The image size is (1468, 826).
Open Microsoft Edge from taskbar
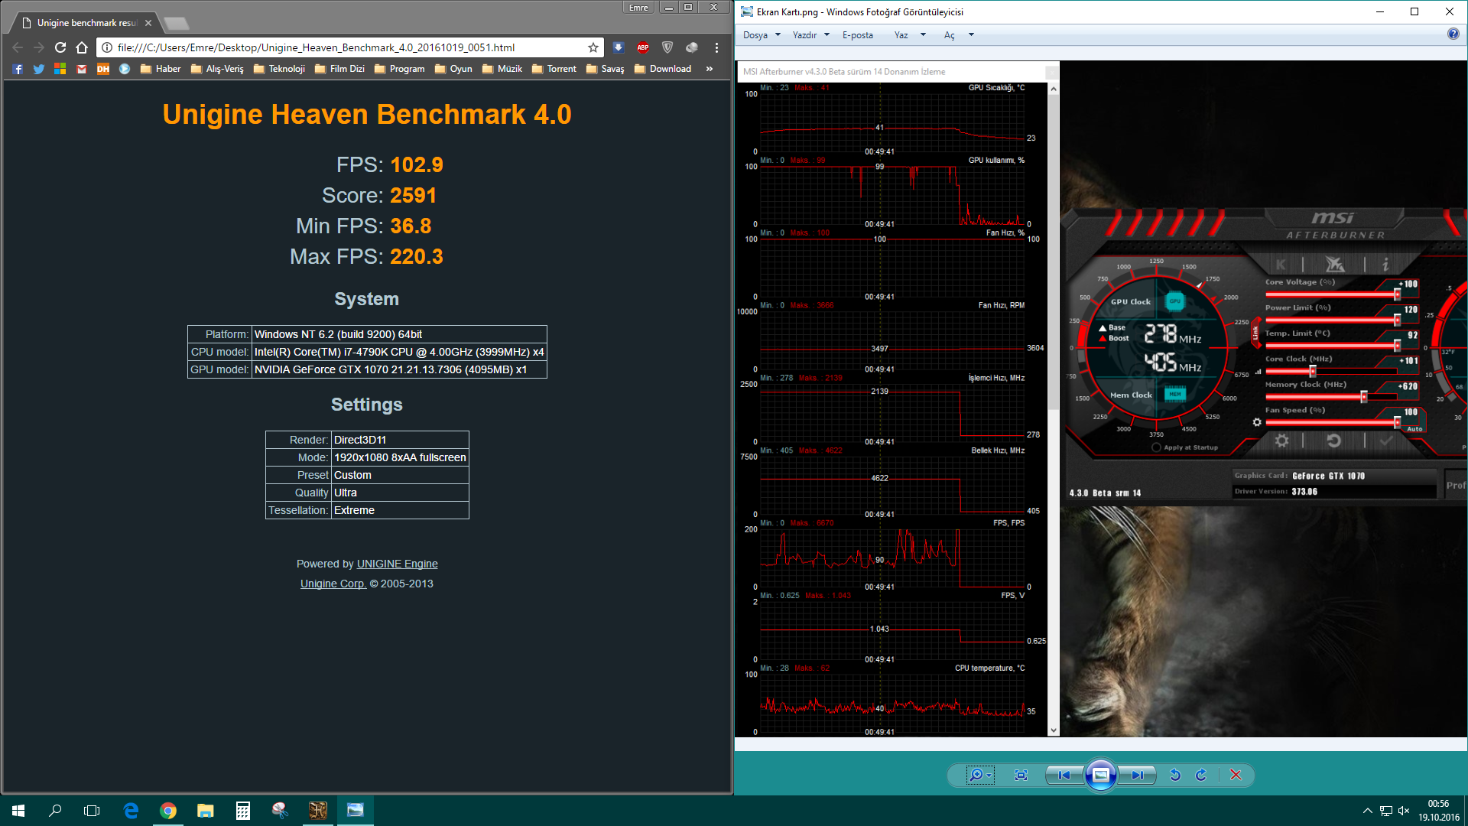point(131,811)
